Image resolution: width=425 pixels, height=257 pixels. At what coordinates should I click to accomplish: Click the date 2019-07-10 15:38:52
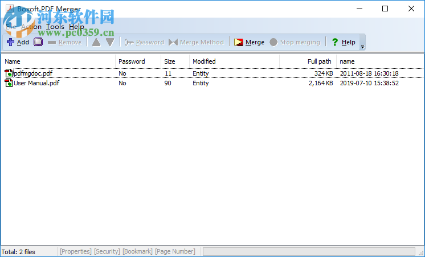(x=369, y=83)
